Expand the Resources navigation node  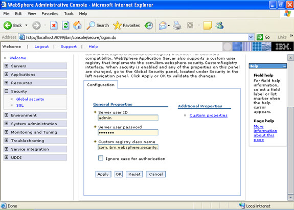tap(6, 83)
